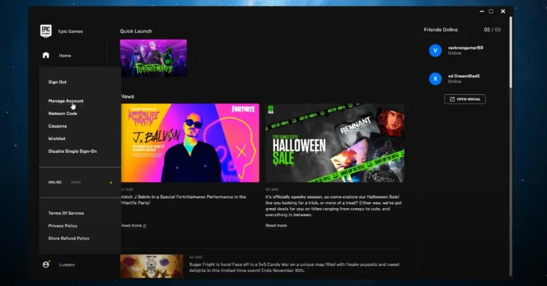Select Redeem Code menu entry
The image size is (547, 286).
click(63, 114)
